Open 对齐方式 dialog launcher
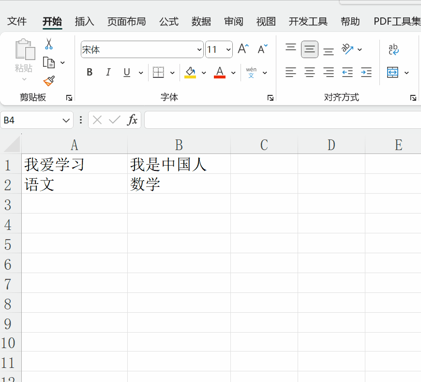This screenshot has width=421, height=382. (x=413, y=98)
